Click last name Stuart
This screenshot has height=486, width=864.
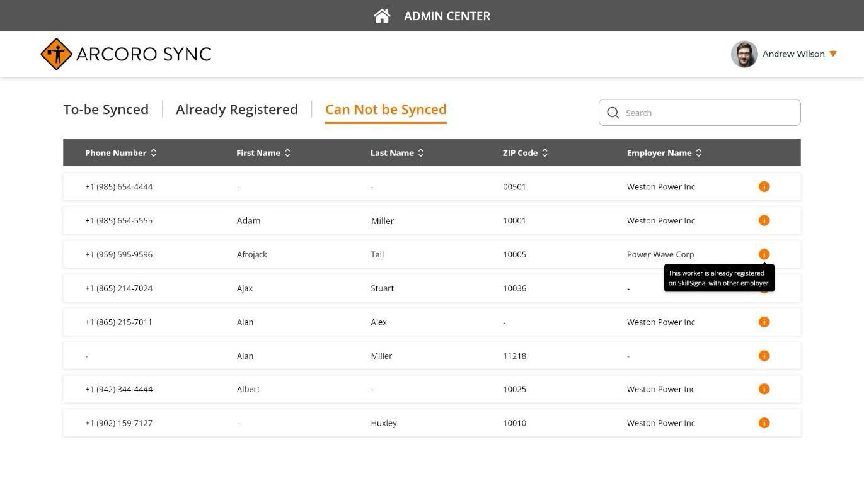click(x=382, y=288)
